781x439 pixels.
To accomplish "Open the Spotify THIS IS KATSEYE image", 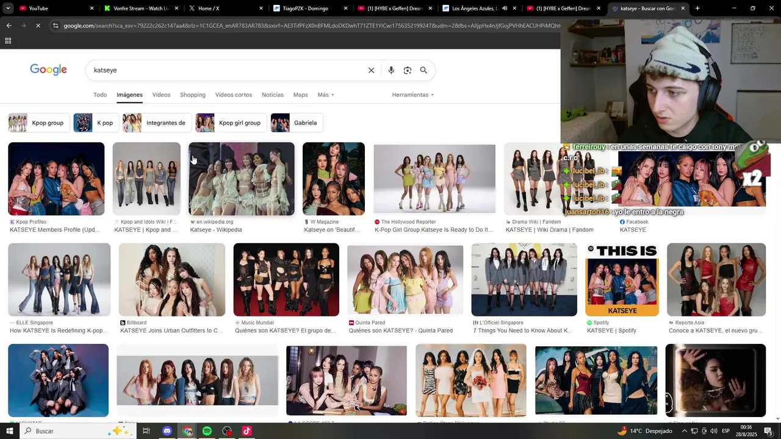I will coord(622,280).
